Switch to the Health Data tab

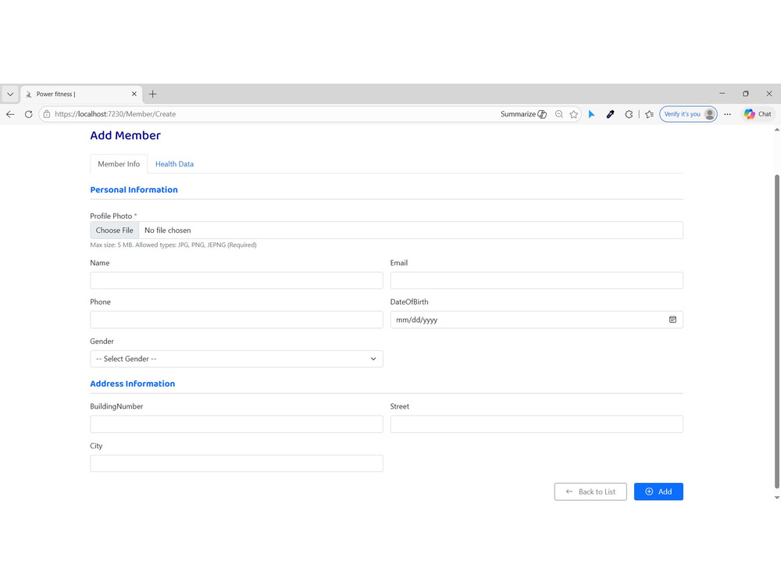(174, 164)
